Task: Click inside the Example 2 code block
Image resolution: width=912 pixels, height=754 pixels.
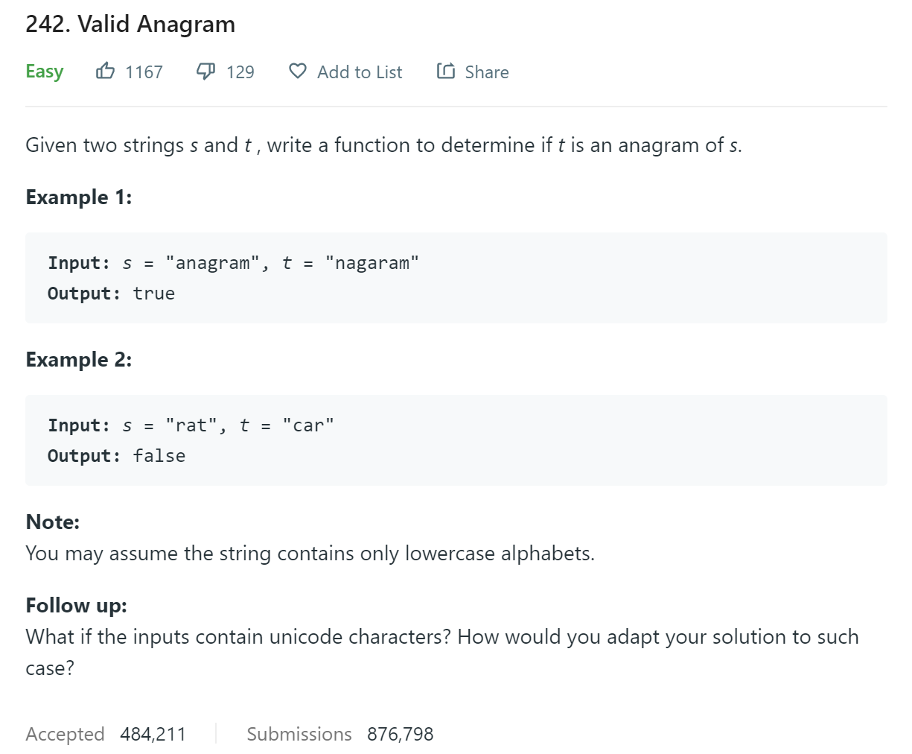Action: [x=456, y=440]
